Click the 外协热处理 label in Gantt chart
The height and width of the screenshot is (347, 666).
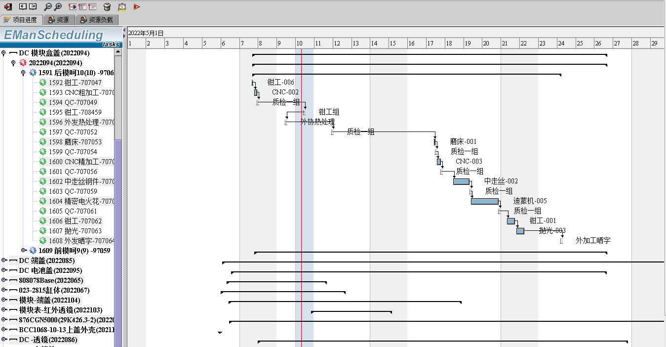pos(317,122)
